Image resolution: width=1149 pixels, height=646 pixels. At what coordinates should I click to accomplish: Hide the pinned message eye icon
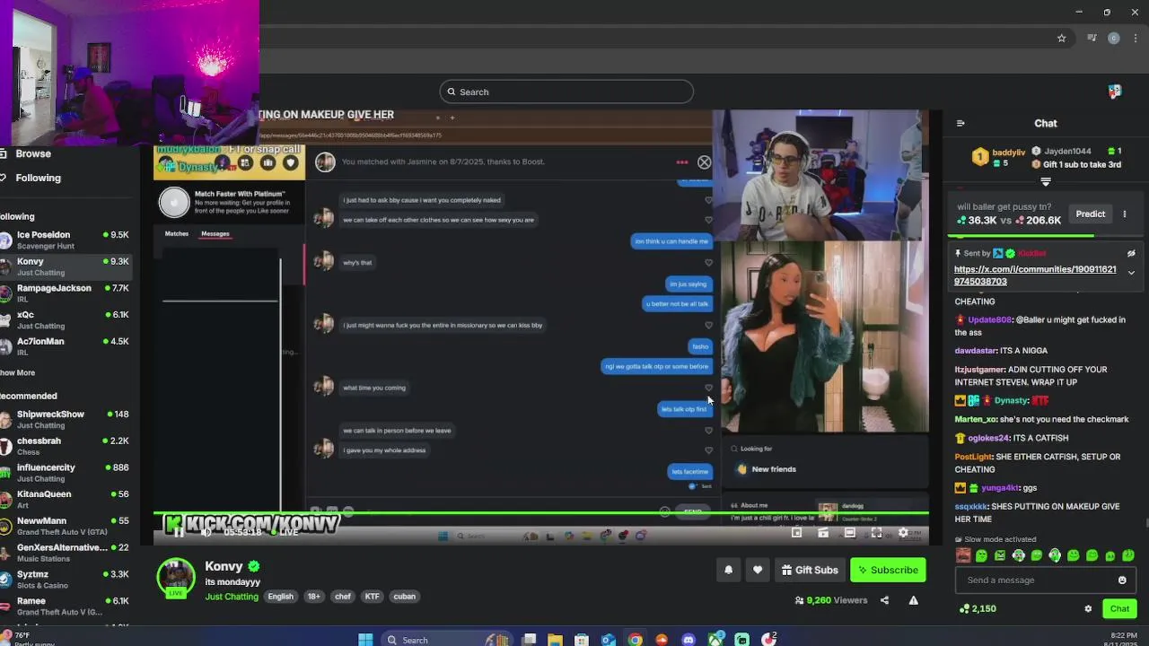(x=1131, y=254)
